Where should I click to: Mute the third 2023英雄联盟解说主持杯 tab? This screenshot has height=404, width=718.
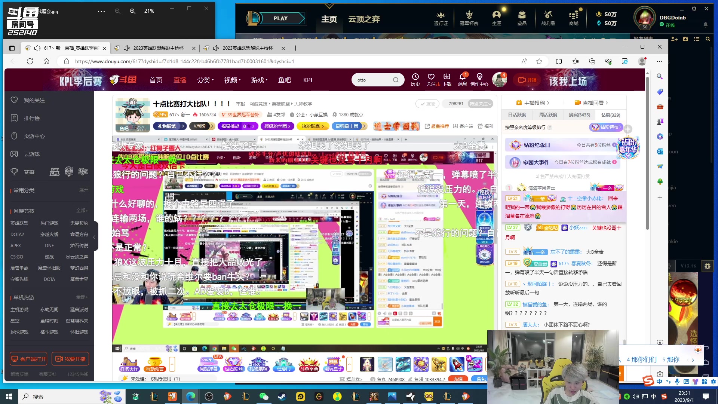[x=216, y=48]
